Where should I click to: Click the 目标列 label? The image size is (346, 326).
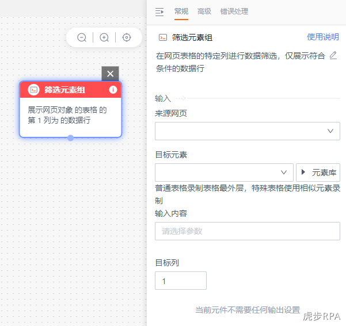click(x=167, y=263)
